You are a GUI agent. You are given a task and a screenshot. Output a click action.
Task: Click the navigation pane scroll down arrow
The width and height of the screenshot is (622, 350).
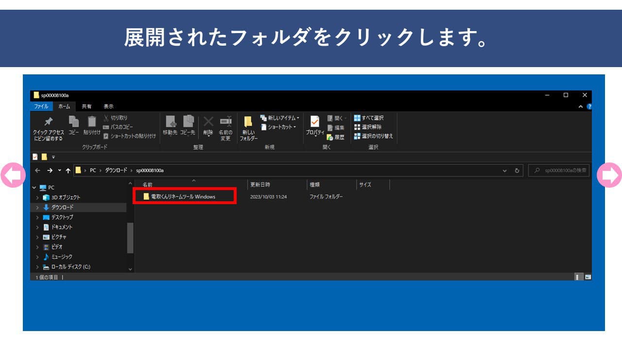point(130,269)
